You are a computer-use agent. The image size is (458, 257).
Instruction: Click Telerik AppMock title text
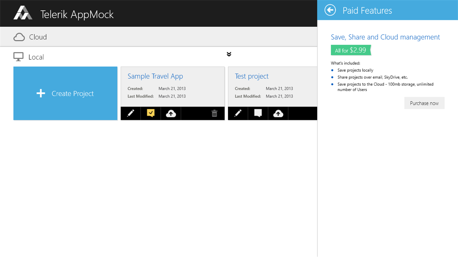(x=77, y=14)
